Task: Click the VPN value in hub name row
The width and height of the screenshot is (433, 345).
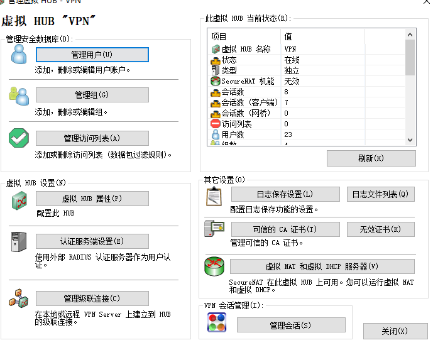Action: (290, 49)
